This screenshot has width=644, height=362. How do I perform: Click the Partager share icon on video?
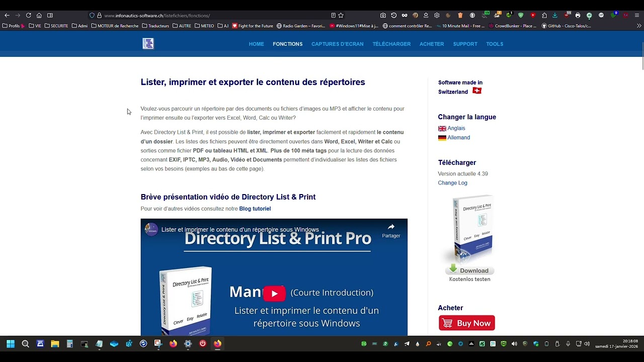point(391,230)
